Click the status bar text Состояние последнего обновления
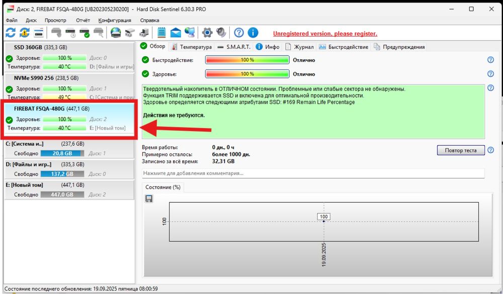This screenshot has width=503, height=294. click(81, 288)
